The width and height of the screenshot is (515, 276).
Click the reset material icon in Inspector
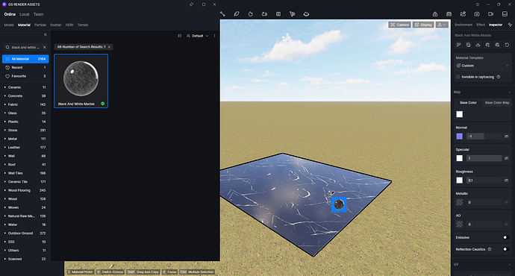pos(507,45)
